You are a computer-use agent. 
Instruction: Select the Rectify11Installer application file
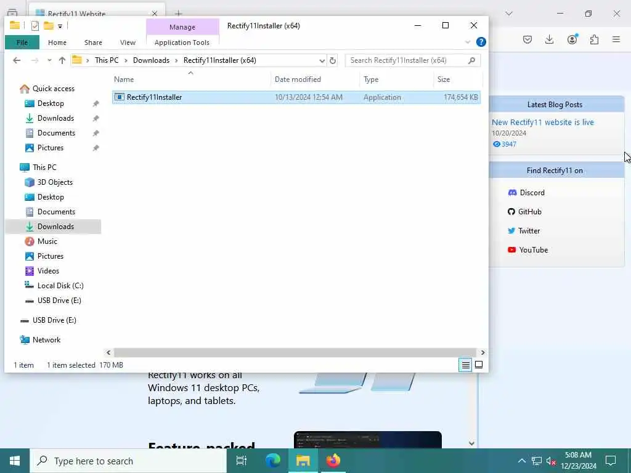(296, 97)
